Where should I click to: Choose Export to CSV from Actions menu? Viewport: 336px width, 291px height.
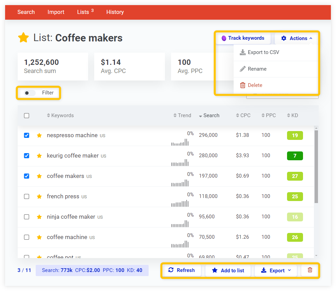(x=263, y=52)
